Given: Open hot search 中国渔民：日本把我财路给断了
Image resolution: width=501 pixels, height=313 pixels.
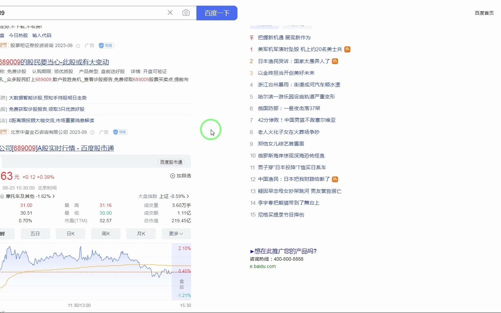Looking at the screenshot, I should point(294,180).
